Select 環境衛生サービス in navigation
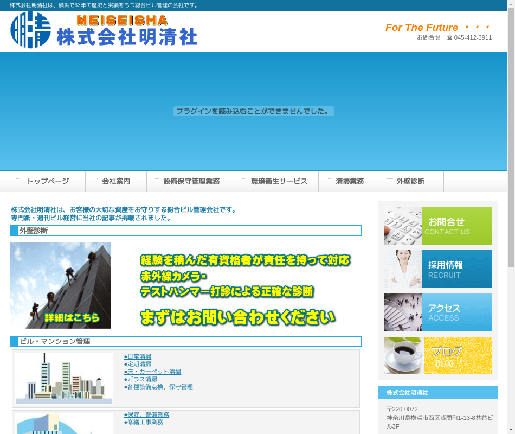515x434 pixels. (x=277, y=181)
